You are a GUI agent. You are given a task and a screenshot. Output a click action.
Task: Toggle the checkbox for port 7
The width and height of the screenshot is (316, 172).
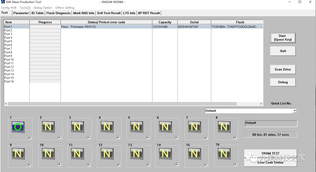(206, 138)
